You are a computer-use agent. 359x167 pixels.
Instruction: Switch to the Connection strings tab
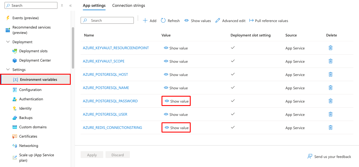click(x=128, y=5)
